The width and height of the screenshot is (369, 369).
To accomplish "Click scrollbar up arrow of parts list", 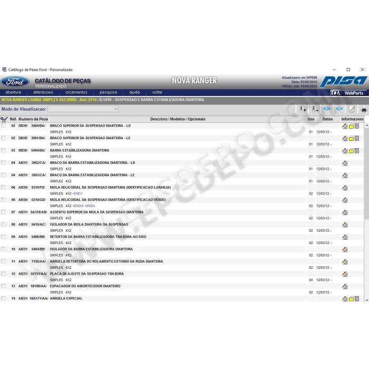I will coord(367,125).
